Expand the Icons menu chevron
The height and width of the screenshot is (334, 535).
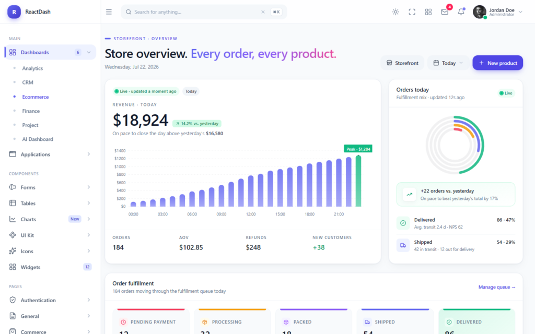[89, 251]
